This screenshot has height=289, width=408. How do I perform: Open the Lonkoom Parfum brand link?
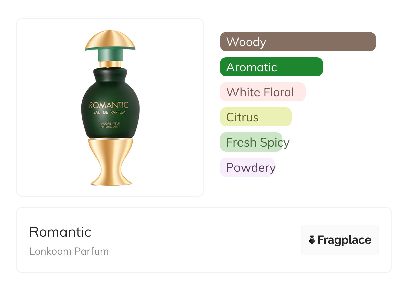coord(69,251)
